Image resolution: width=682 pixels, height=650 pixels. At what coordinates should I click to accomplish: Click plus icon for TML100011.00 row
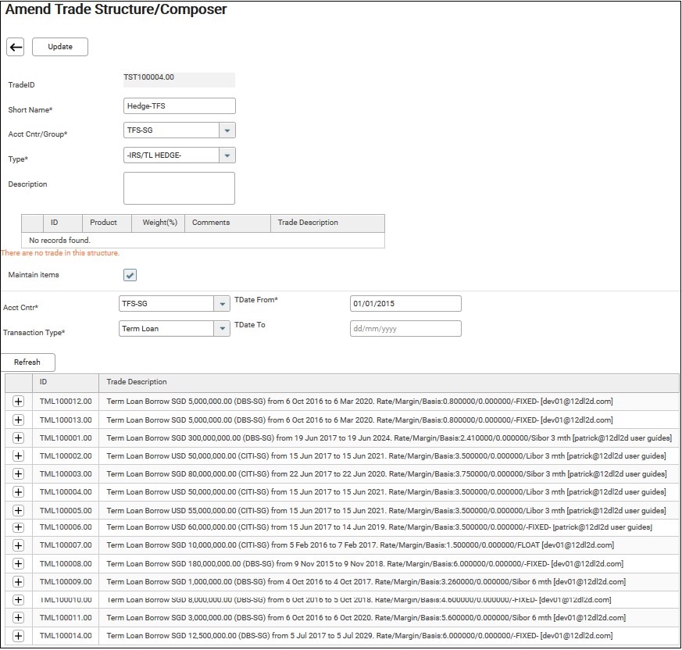tap(19, 617)
